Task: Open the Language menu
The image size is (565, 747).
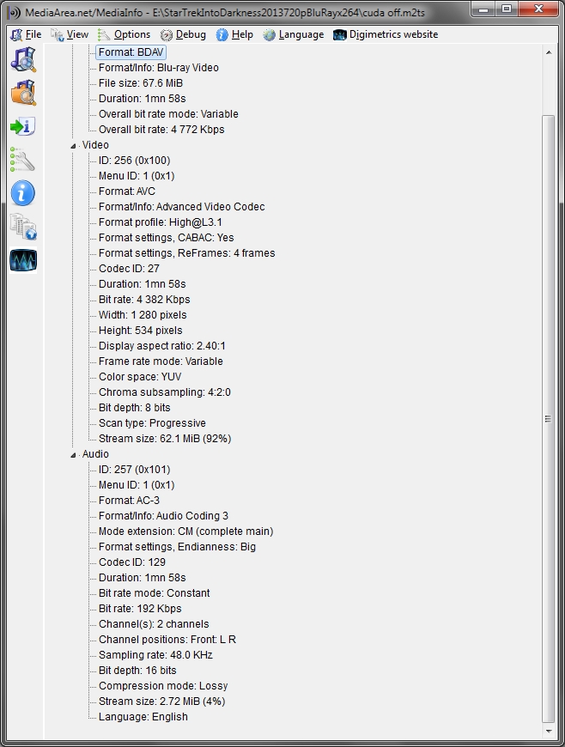Action: (294, 34)
